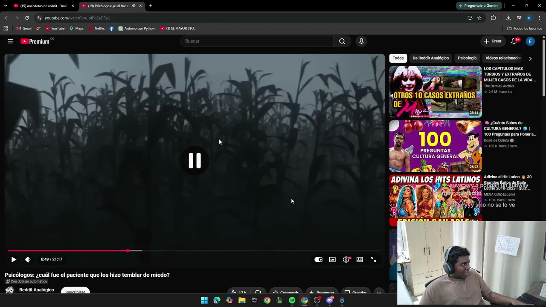Click "Pregúntale a Gemini" button
The image size is (546, 307).
(479, 6)
